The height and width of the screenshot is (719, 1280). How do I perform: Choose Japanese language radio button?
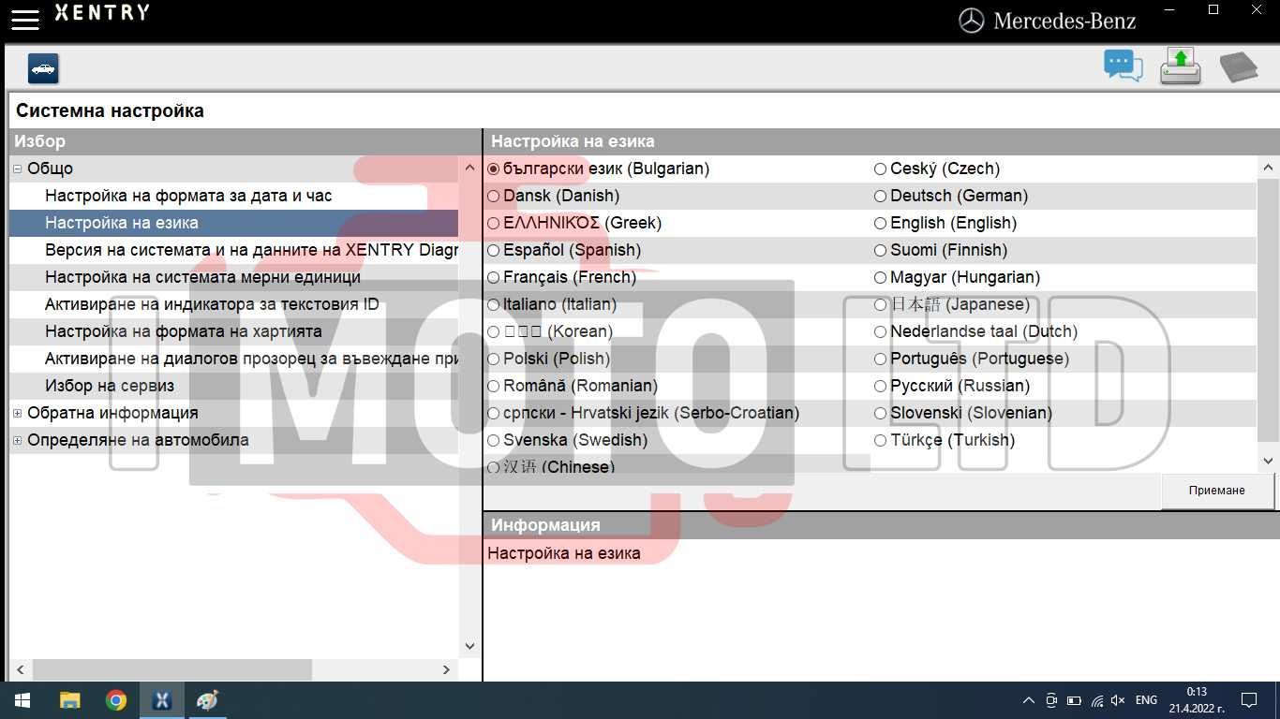[880, 305]
